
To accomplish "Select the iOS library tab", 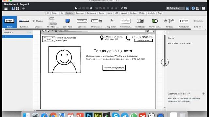I will [x=117, y=13].
